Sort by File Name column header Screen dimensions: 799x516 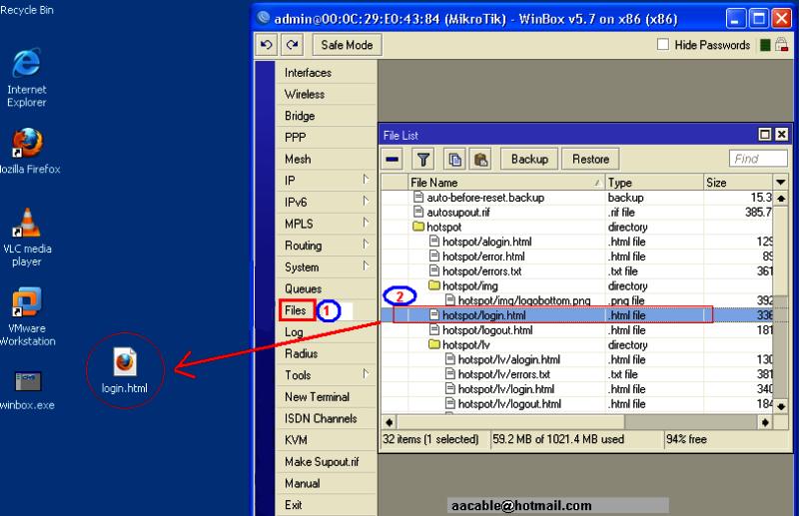coord(507,183)
